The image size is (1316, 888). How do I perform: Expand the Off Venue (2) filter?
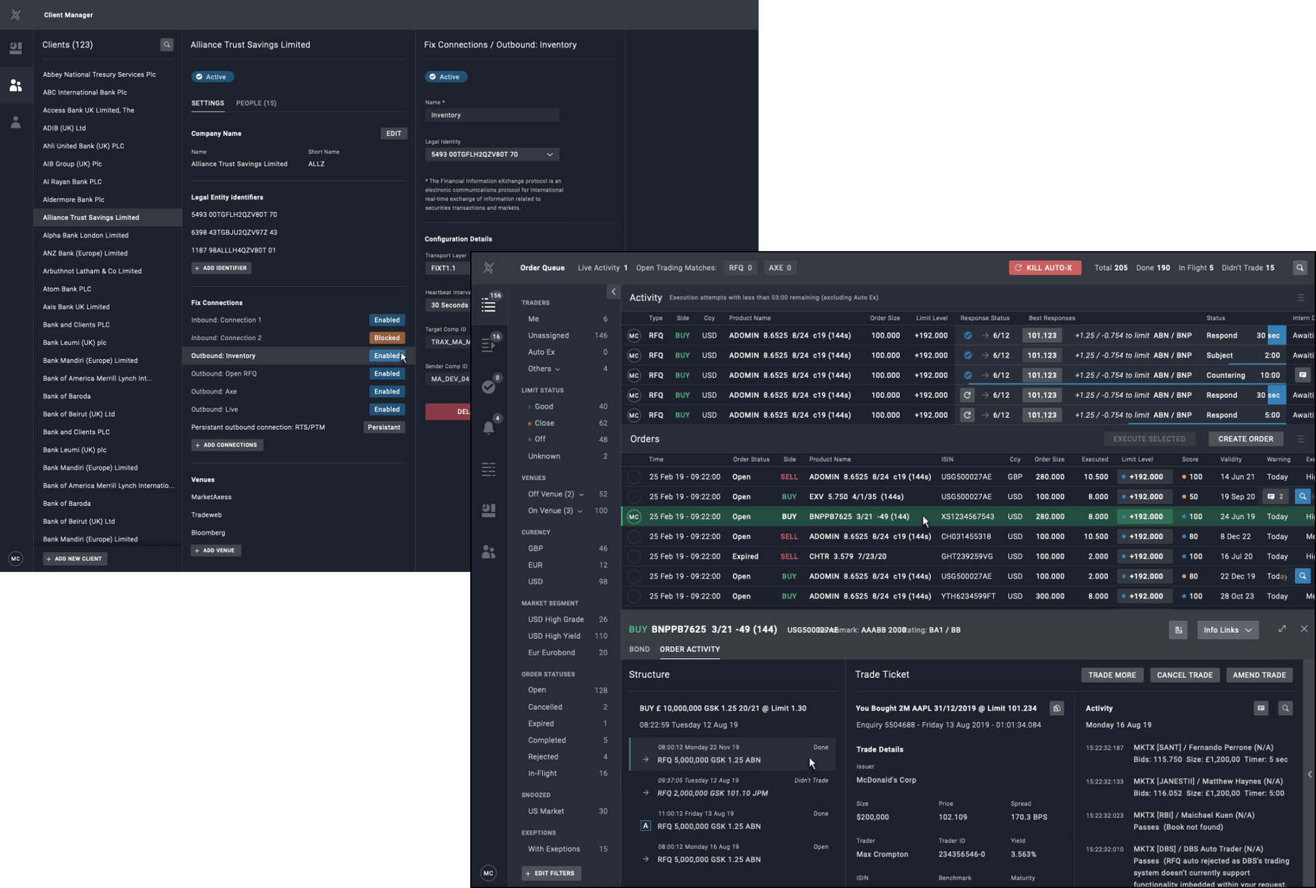pyautogui.click(x=581, y=494)
